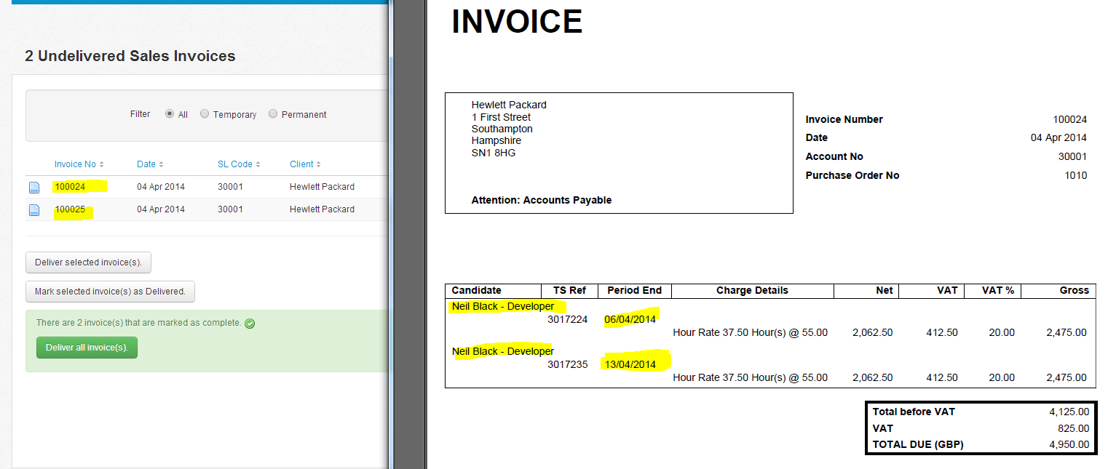Click Deliver selected invoice(s) button
The height and width of the screenshot is (469, 1108).
tap(88, 262)
